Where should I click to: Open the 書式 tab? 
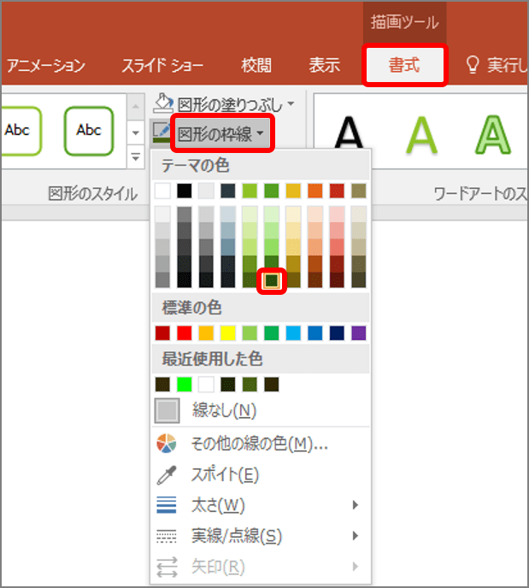(404, 65)
